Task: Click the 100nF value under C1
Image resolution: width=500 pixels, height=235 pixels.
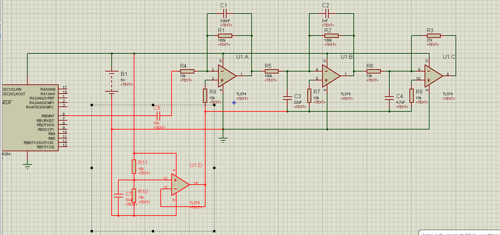Action: 225,21
